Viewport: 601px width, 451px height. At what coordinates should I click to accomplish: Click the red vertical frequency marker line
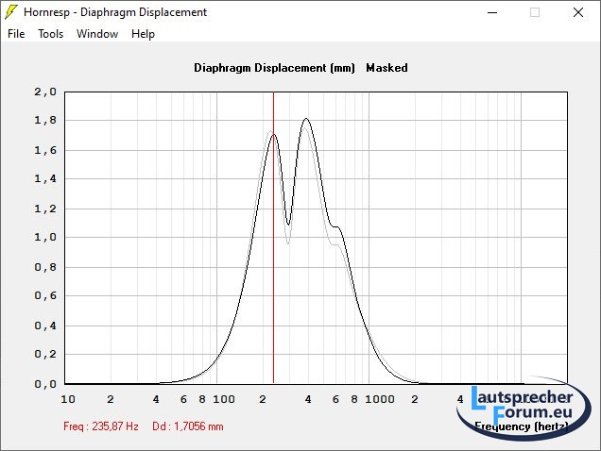pos(273,283)
